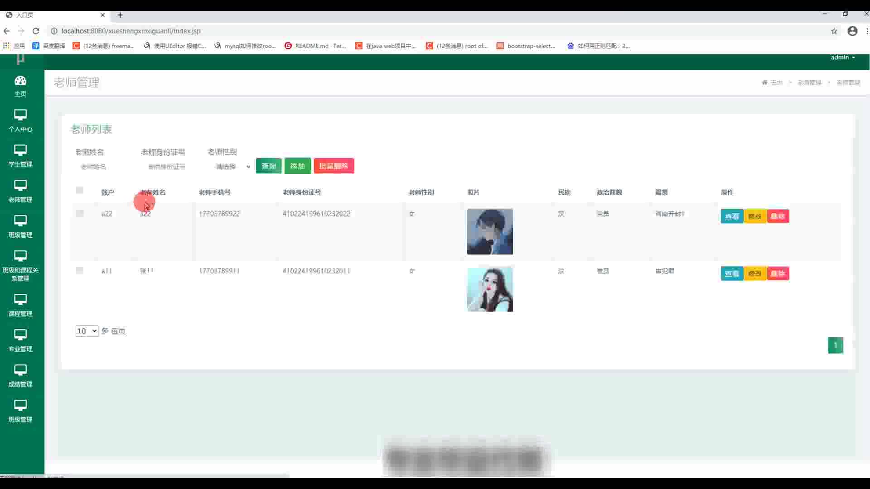Screen dimensions: 870x489
Task: Click the 老师手机号 column header
Action: pos(215,192)
